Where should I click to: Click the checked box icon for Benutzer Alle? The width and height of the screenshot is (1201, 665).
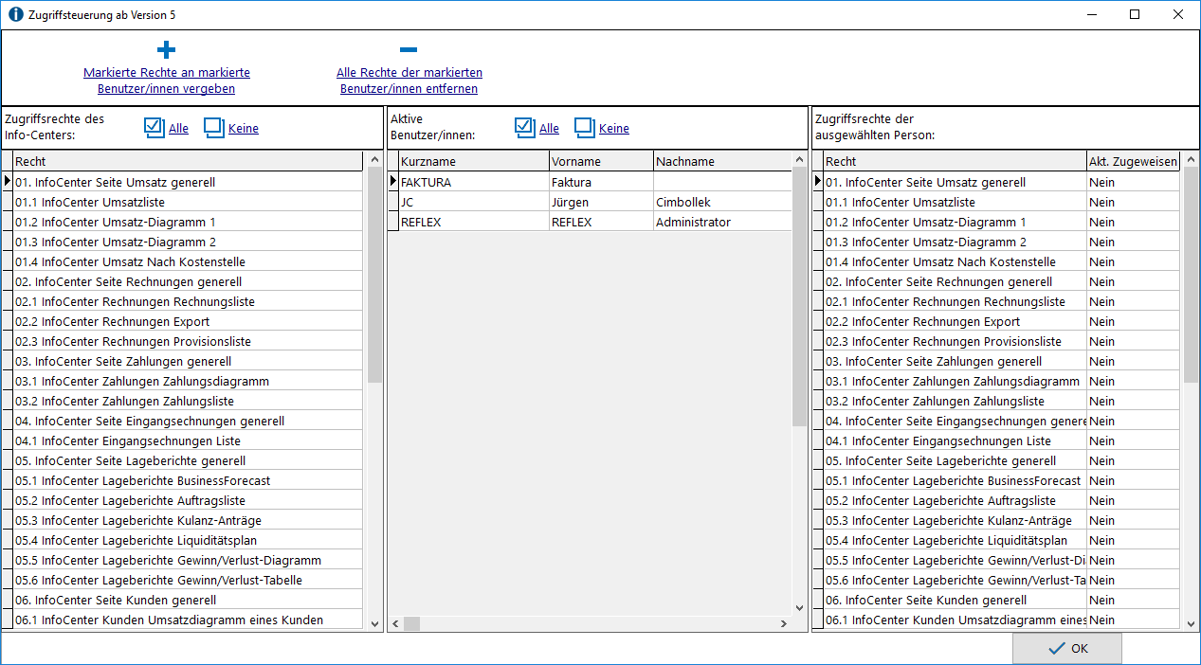pos(525,128)
